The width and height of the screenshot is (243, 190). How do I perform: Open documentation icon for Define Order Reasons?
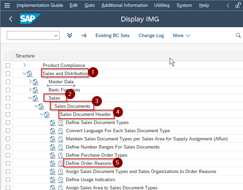[53, 163]
